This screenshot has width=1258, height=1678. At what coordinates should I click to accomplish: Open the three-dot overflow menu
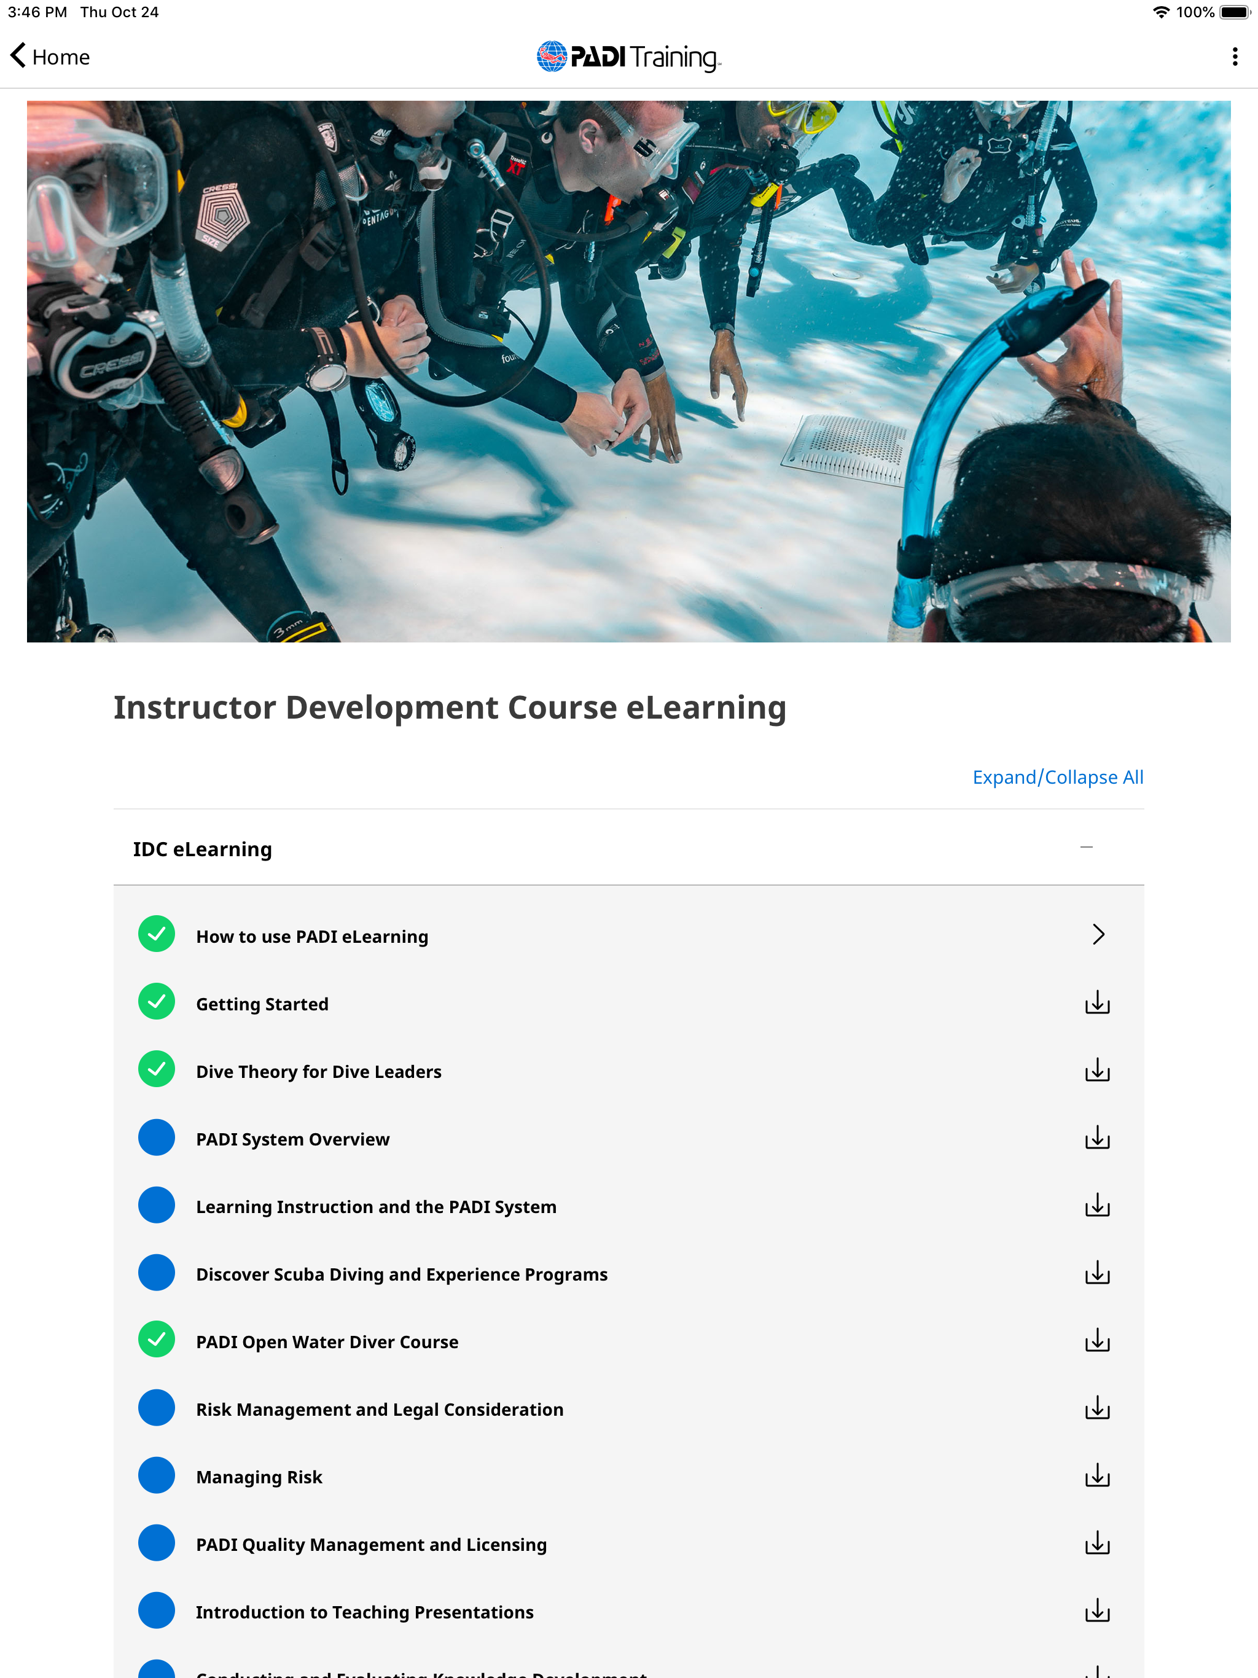[x=1235, y=57]
